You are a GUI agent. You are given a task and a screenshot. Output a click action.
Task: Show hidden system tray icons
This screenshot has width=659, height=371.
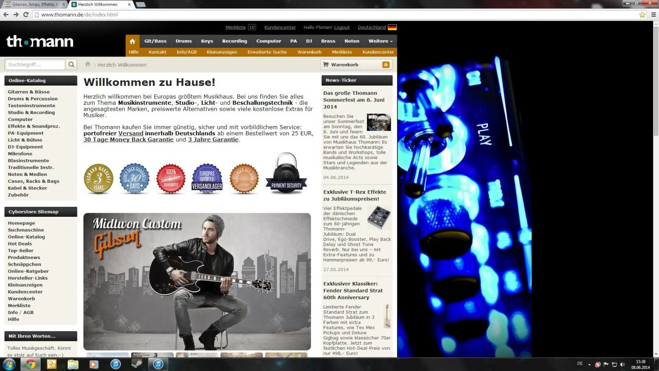click(589, 365)
